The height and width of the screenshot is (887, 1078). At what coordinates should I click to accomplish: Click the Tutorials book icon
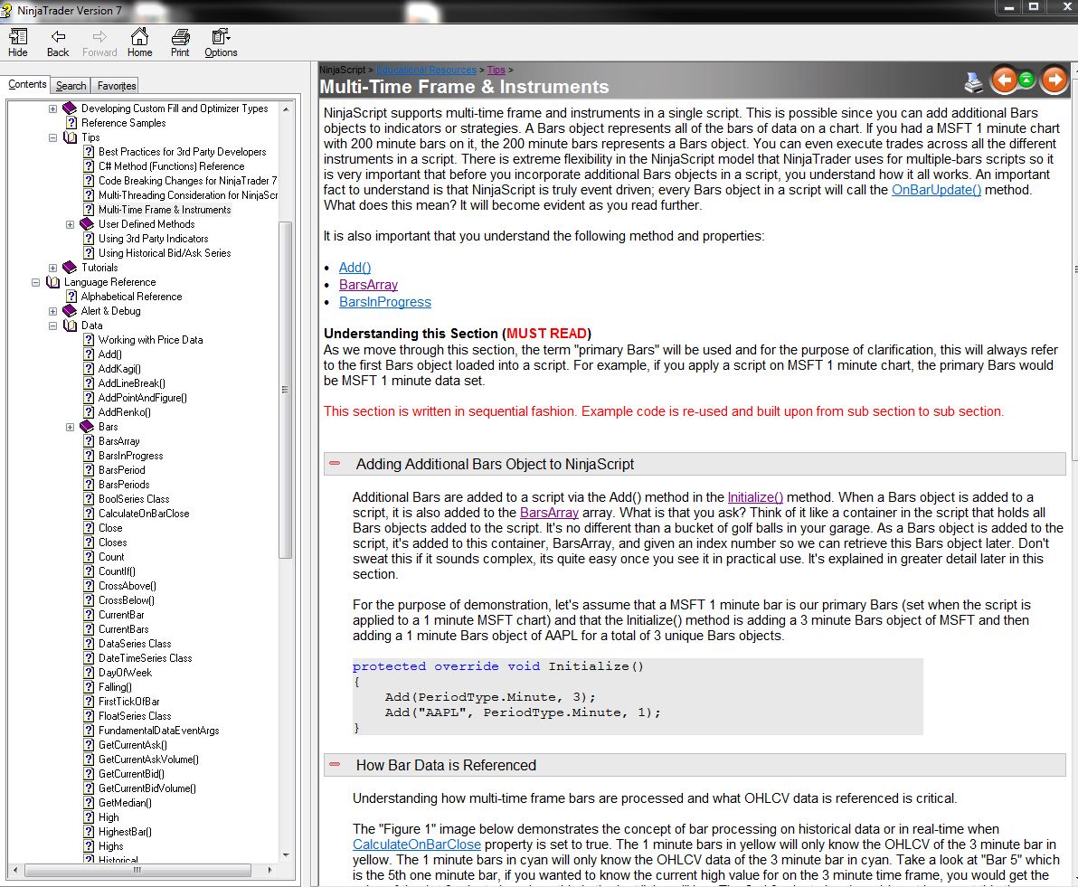click(x=70, y=267)
